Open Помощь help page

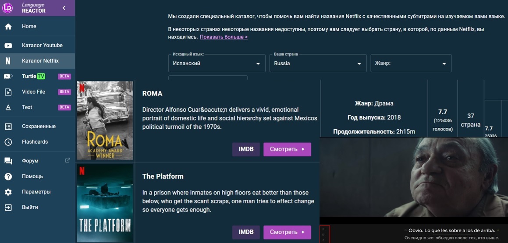click(38, 176)
